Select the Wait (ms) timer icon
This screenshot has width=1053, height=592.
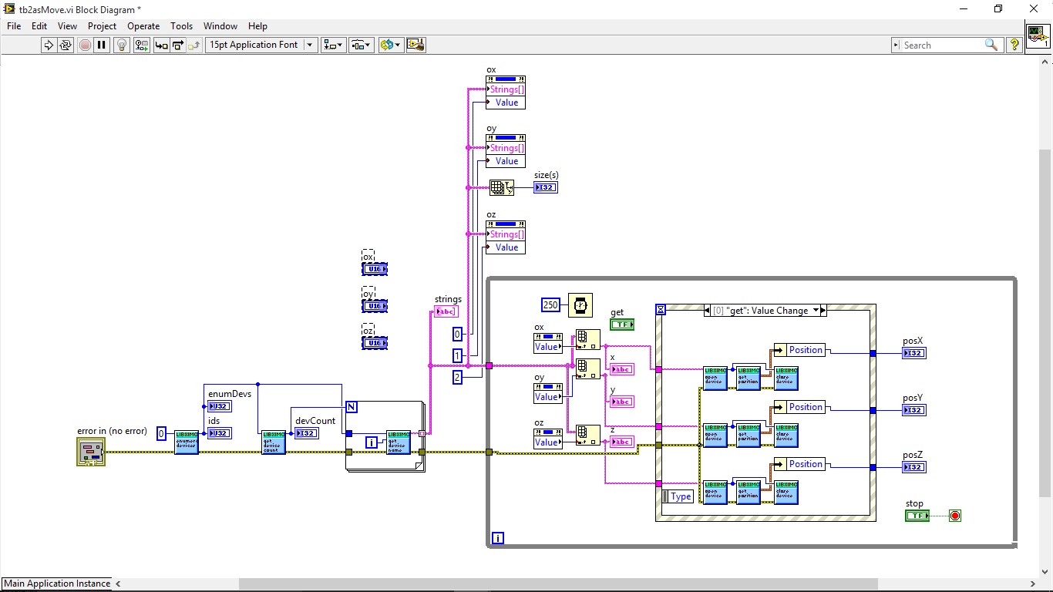tap(580, 305)
